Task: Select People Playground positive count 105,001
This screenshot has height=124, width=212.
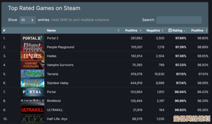Action: click(137, 47)
